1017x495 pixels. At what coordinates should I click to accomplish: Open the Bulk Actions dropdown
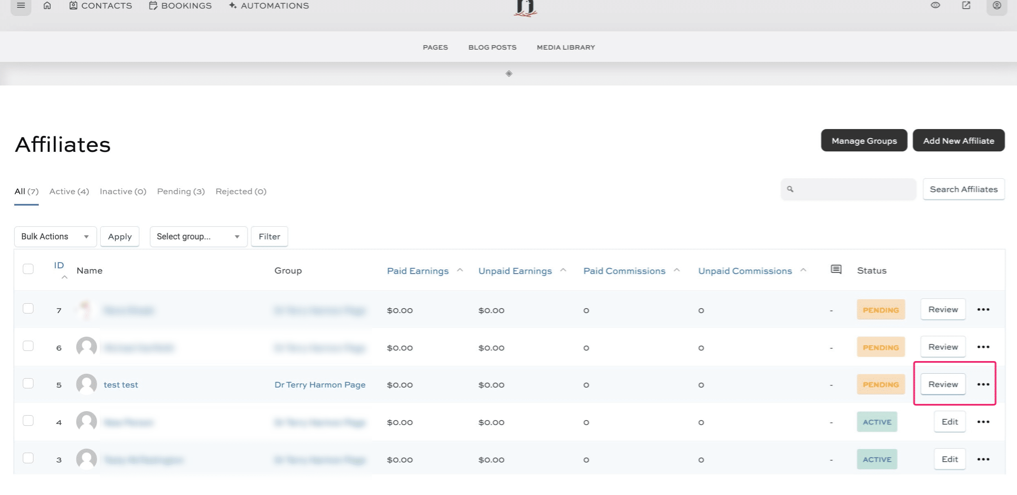click(55, 237)
